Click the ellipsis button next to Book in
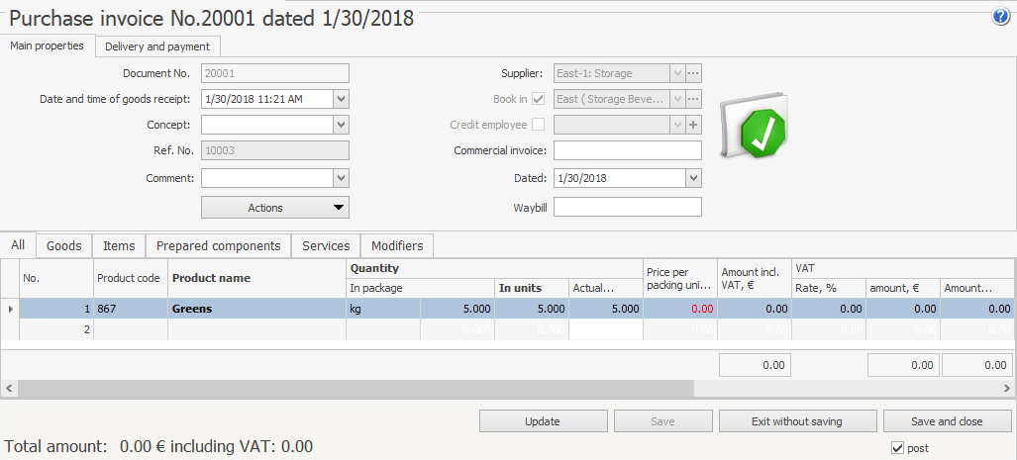The height and width of the screenshot is (460, 1017). coord(693,99)
